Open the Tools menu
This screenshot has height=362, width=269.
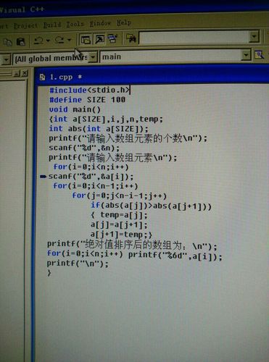(x=75, y=24)
